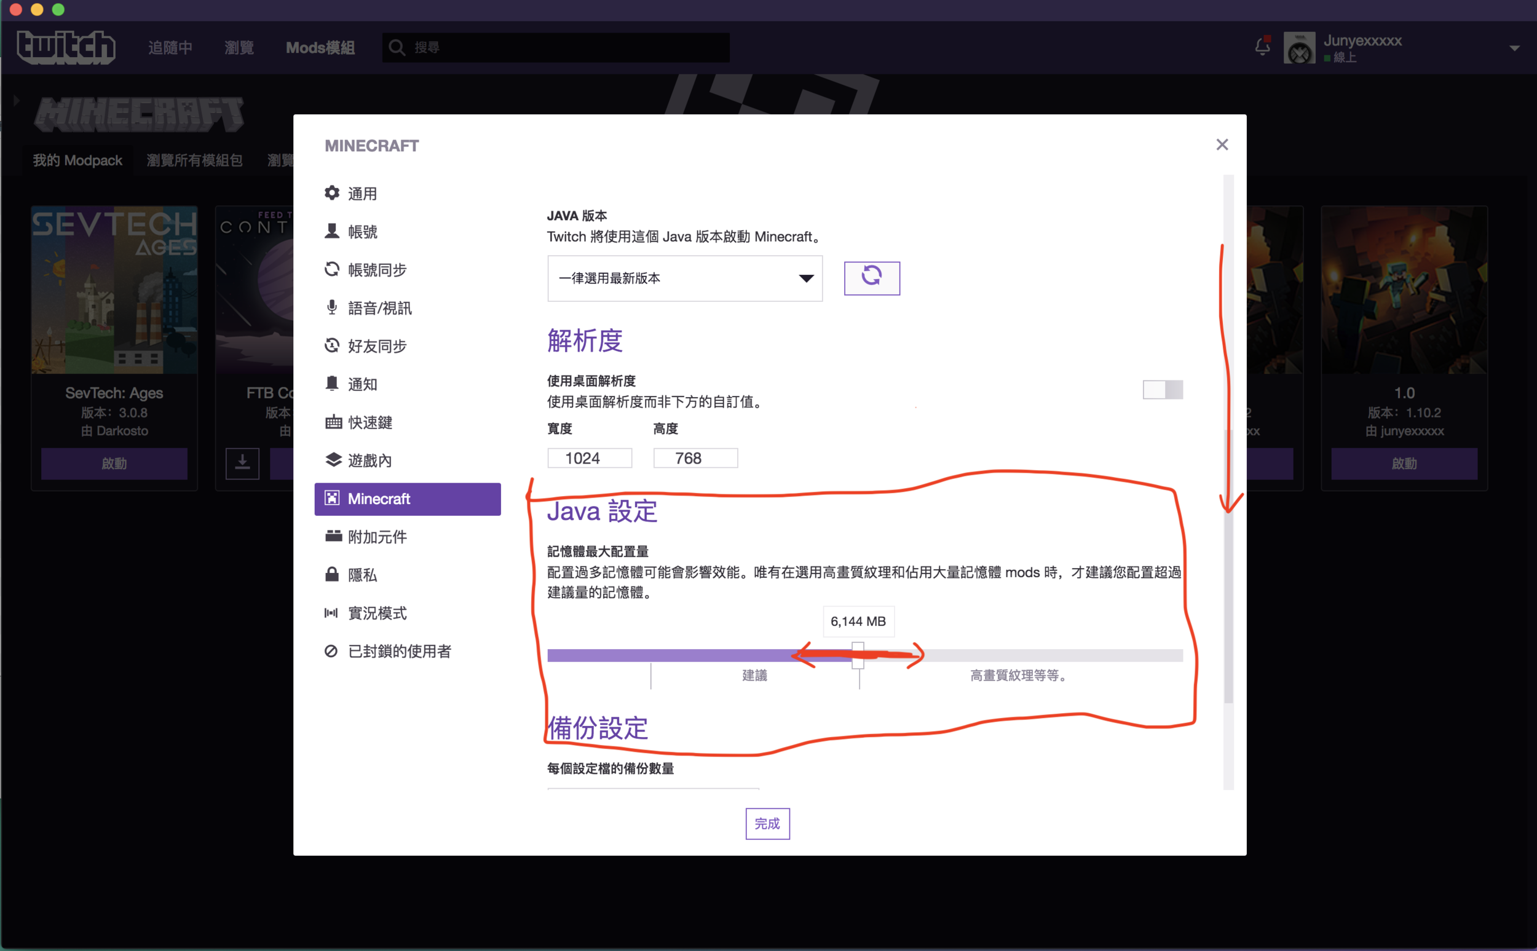
Task: Open 瀏覽 in the top navigation
Action: click(239, 48)
